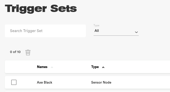Click the faded sort arrow beside Names
Image resolution: width=170 pixels, height=92 pixels.
(52, 67)
